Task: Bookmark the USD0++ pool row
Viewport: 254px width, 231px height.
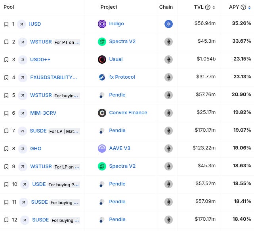Action: 6,60
